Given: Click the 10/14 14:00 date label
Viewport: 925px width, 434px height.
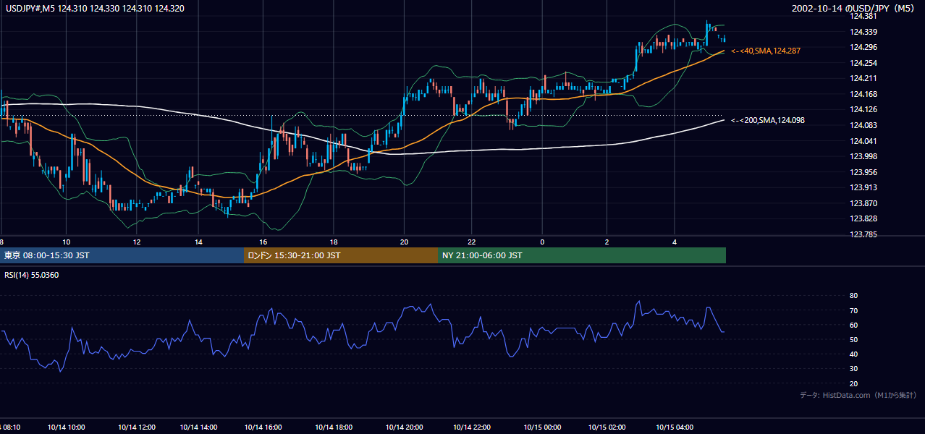Looking at the screenshot, I should (x=198, y=427).
